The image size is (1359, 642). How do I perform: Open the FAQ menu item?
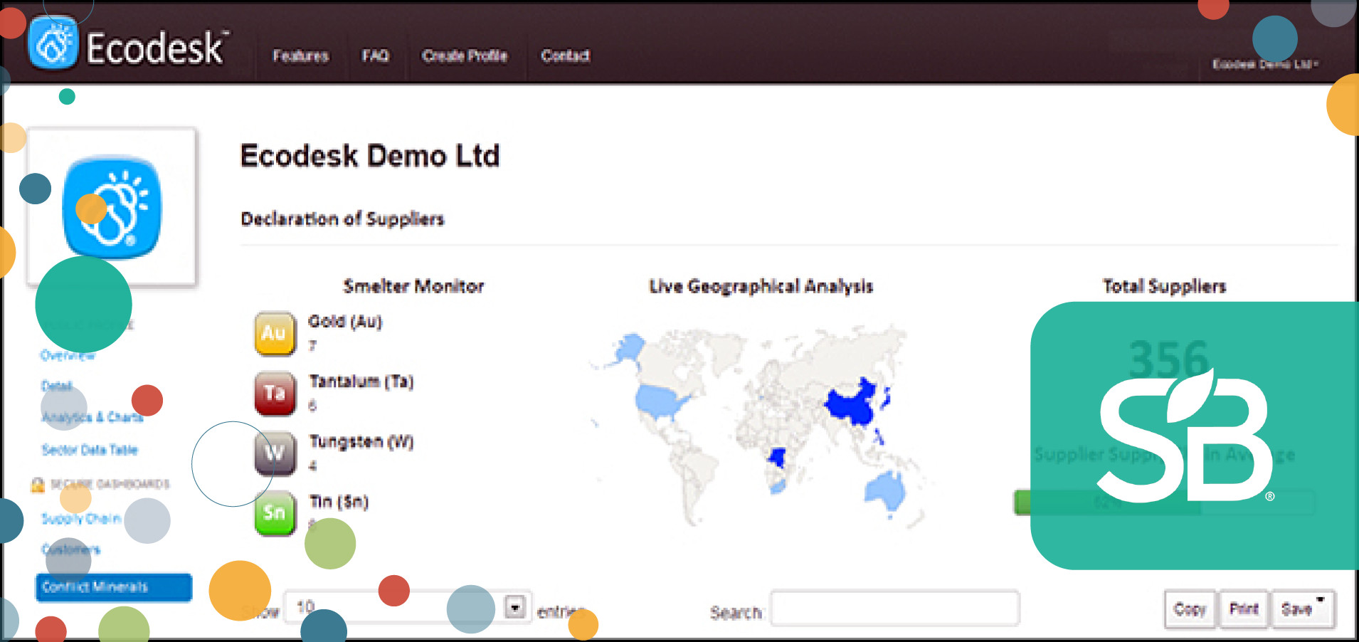tap(376, 56)
